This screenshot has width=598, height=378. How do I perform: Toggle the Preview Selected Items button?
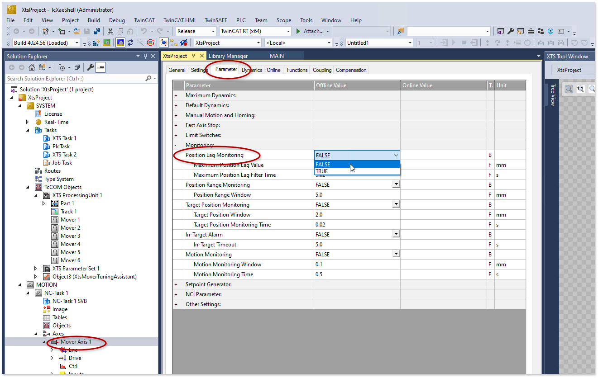tap(100, 67)
